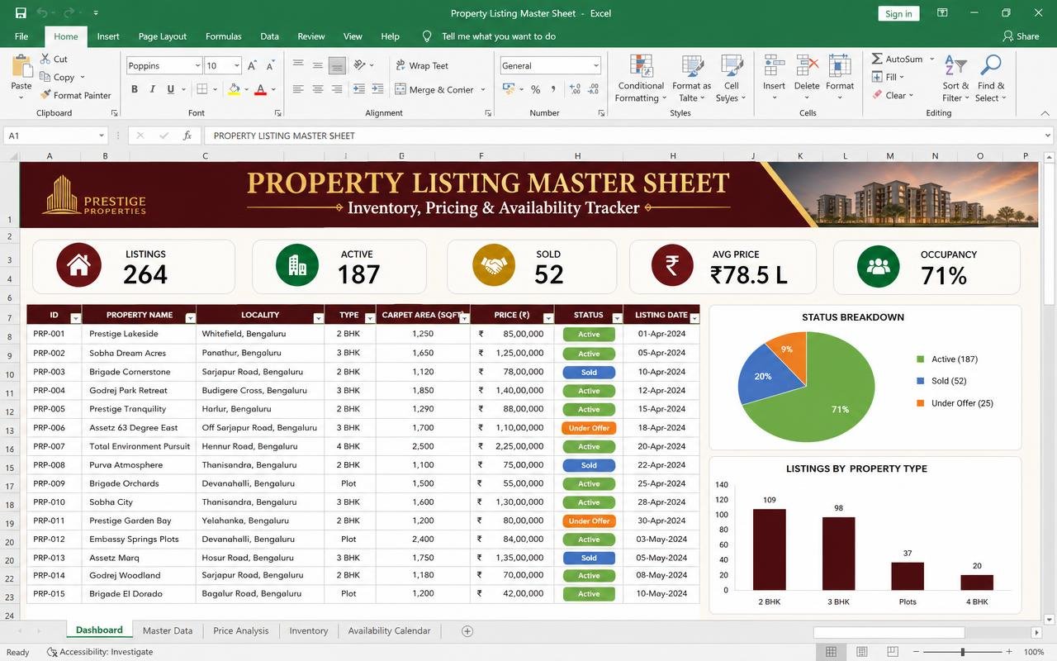
Task: Open the PROPERTY NAME column filter dropdown
Action: 190,318
